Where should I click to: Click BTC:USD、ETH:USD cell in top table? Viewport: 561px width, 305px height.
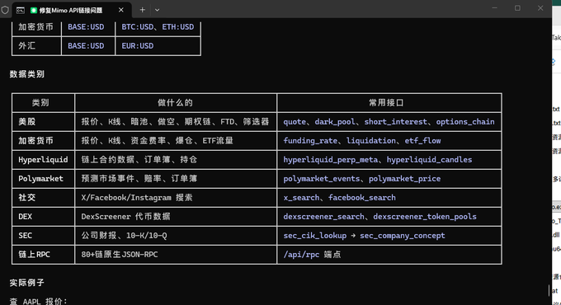(x=158, y=27)
